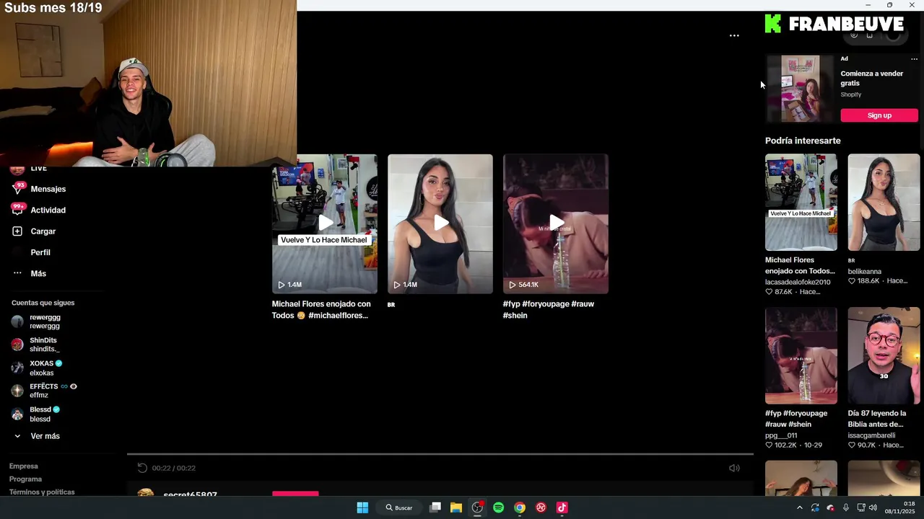The image size is (924, 519).
Task: Open TikTok app from the taskbar
Action: tap(562, 507)
